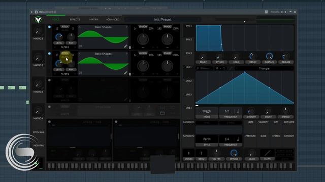
Task: Select the LFO 2 tab
Action: click(x=188, y=81)
